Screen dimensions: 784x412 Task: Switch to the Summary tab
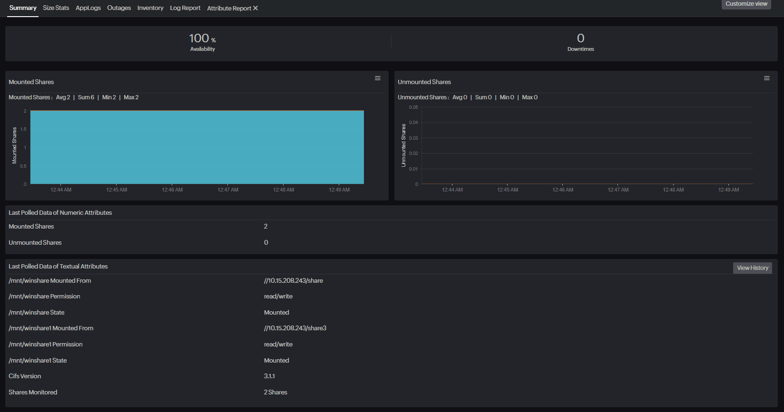coord(23,8)
